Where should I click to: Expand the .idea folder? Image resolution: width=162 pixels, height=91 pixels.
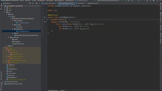tap(5, 8)
